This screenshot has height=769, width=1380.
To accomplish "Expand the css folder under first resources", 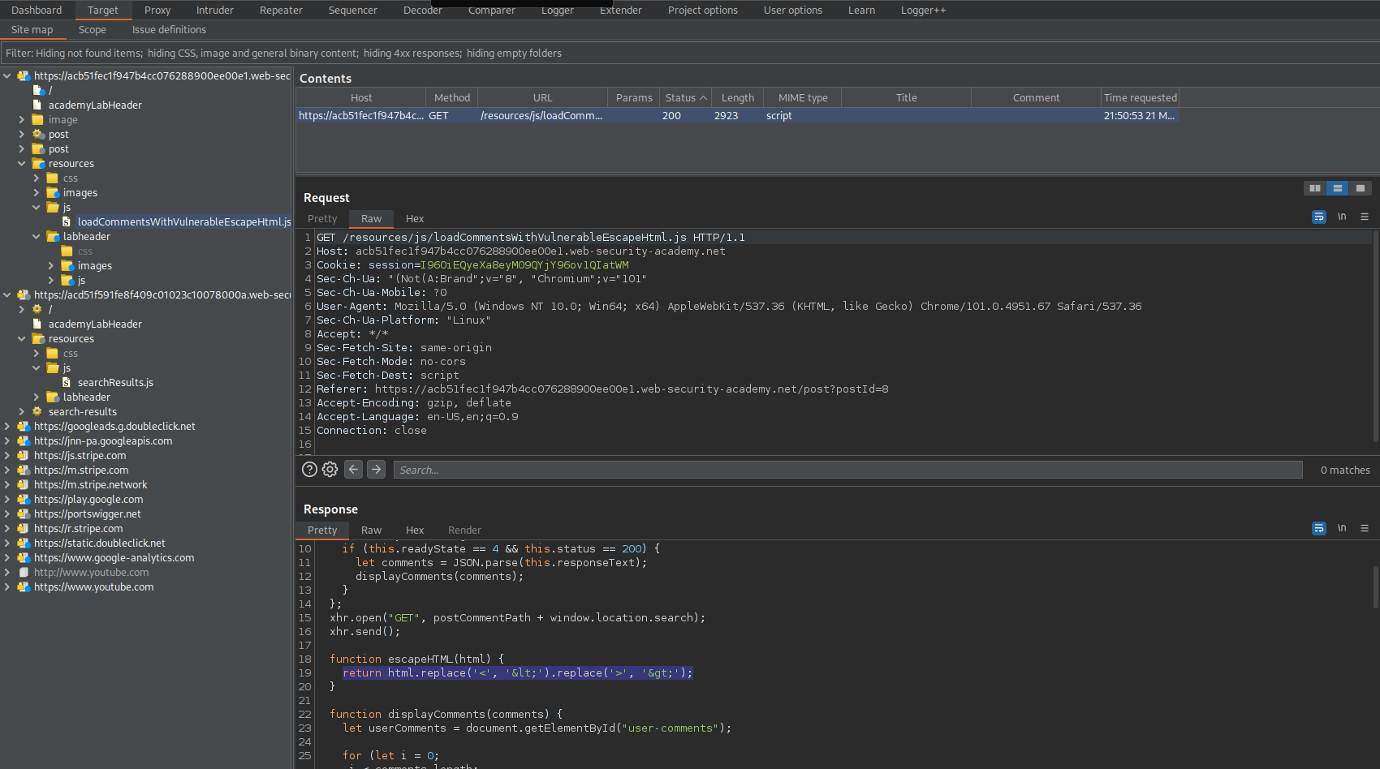I will pos(37,178).
